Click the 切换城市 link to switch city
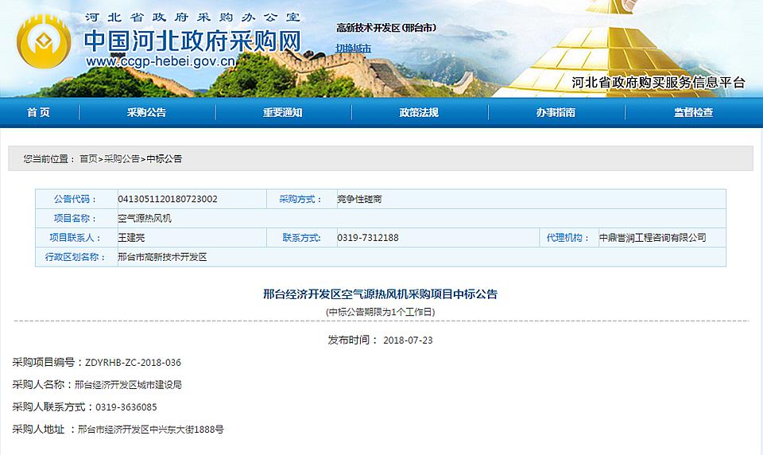 [x=353, y=49]
